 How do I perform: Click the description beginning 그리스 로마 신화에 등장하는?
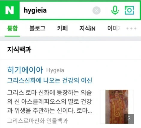click(x=49, y=102)
